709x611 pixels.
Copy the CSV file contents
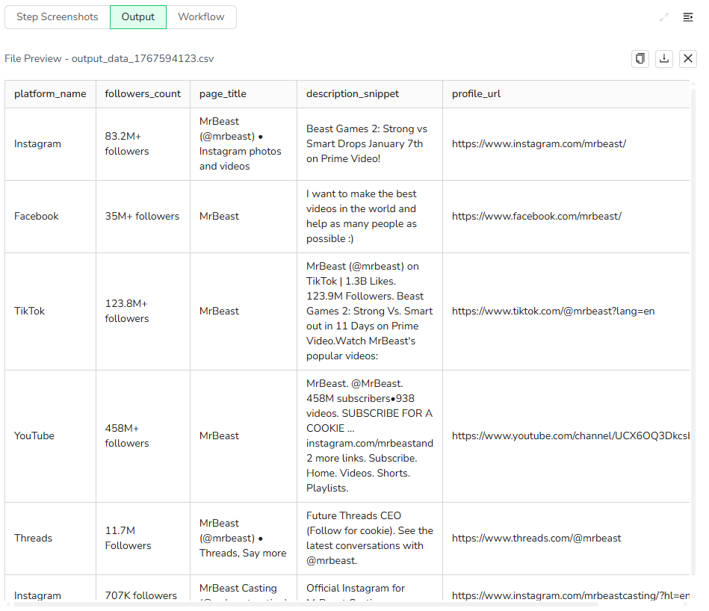640,58
